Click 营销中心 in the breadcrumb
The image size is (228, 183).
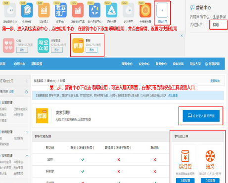(52, 81)
